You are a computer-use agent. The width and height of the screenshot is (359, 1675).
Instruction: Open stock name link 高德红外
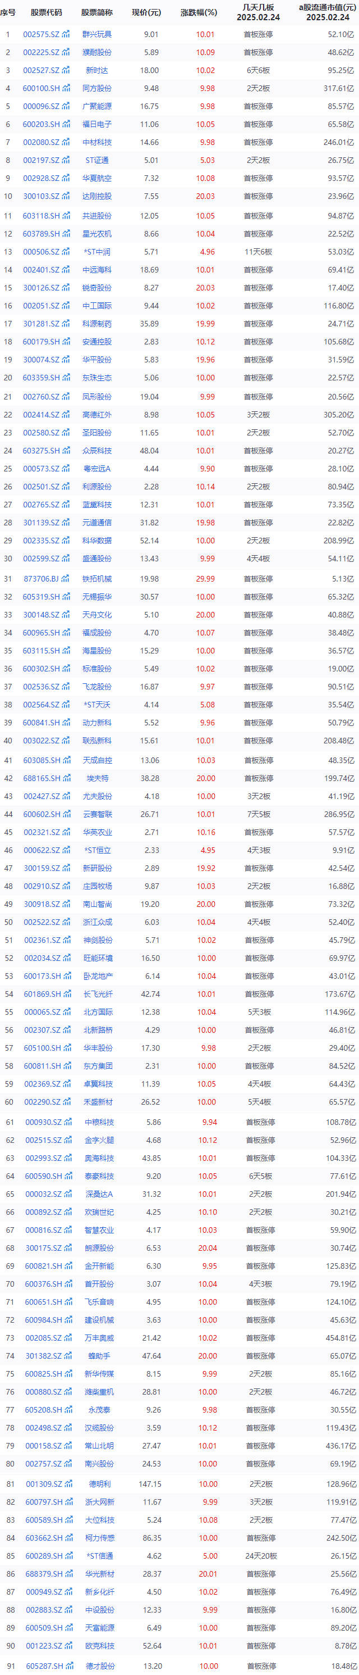pyautogui.click(x=96, y=414)
